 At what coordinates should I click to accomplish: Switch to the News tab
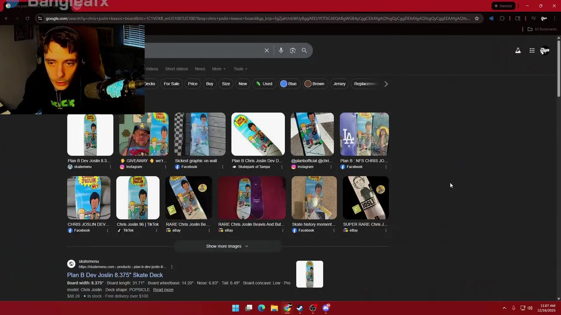pyautogui.click(x=200, y=69)
